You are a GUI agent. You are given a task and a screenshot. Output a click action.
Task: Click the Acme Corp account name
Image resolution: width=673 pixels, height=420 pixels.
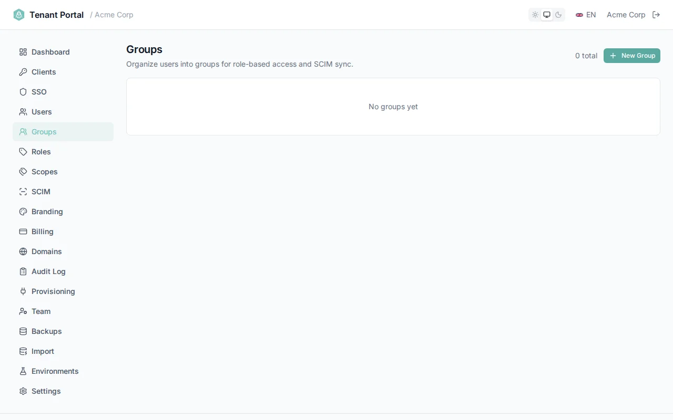pyautogui.click(x=626, y=15)
